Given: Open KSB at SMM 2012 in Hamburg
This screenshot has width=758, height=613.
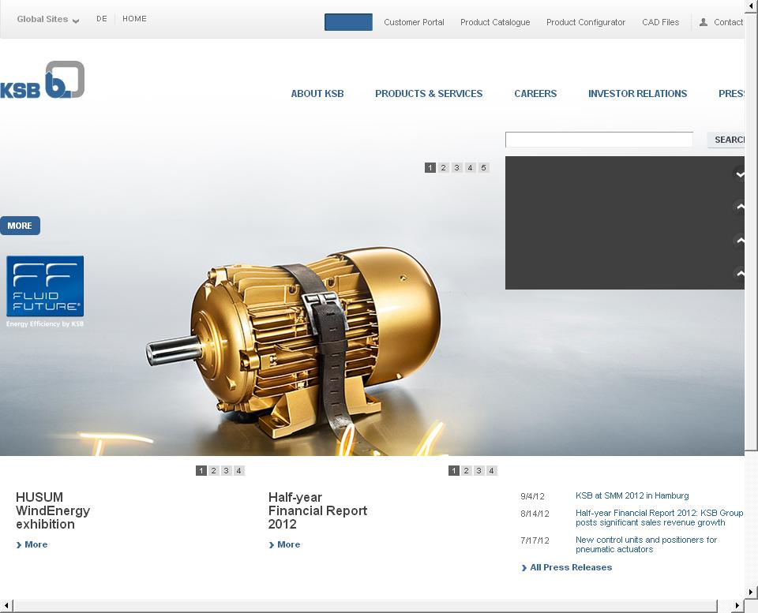Looking at the screenshot, I should point(632,495).
